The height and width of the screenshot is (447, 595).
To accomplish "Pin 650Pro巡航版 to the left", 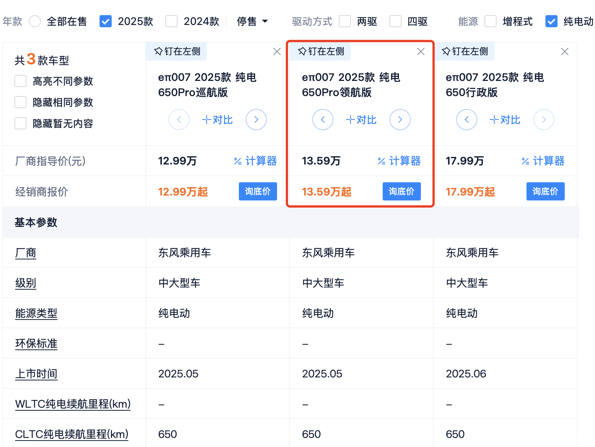I will click(x=177, y=51).
